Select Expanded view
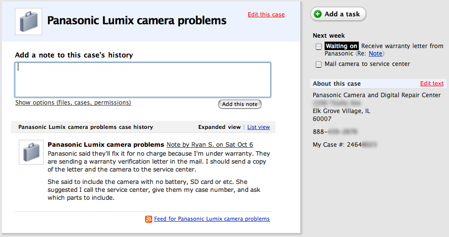The width and height of the screenshot is (449, 237). coord(220,127)
